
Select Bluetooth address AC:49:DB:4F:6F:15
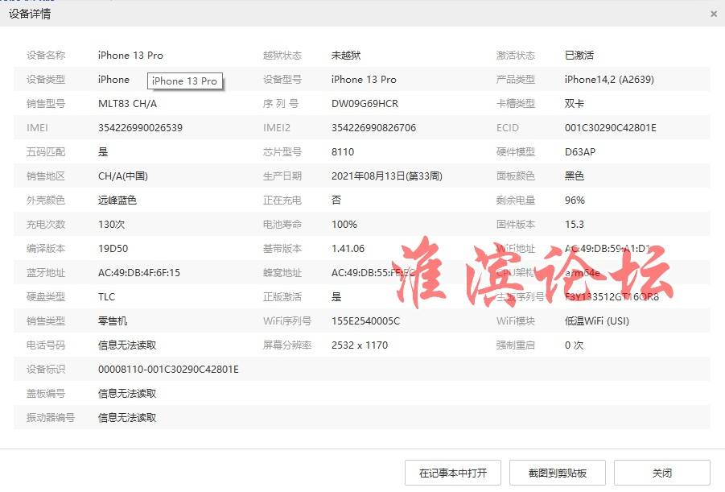(138, 273)
